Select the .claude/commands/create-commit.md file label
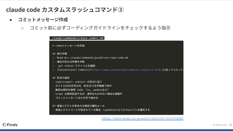The width and height of the screenshot is (233, 131). tap(77, 38)
